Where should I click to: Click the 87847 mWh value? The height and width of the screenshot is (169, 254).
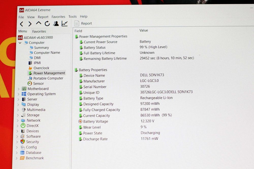click(150, 109)
